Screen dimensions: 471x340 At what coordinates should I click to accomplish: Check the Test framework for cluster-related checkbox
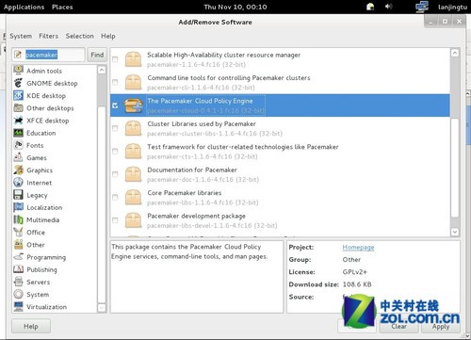coord(115,152)
